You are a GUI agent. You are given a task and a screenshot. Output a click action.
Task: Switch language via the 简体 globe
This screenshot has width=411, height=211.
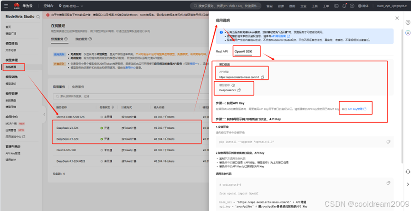tap(363, 6)
